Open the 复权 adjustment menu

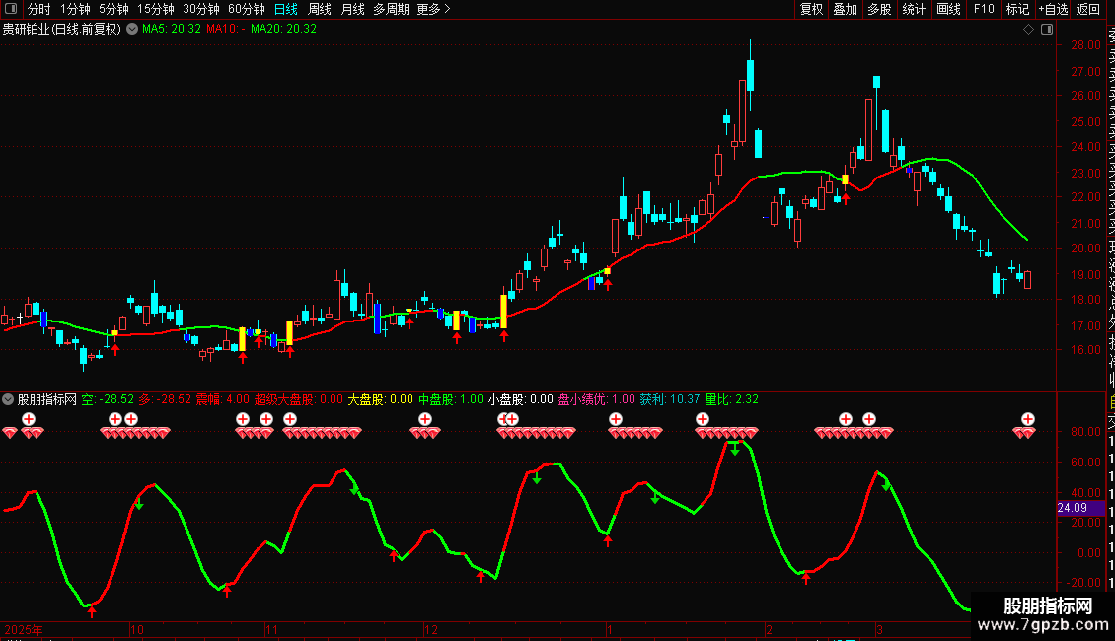811,9
